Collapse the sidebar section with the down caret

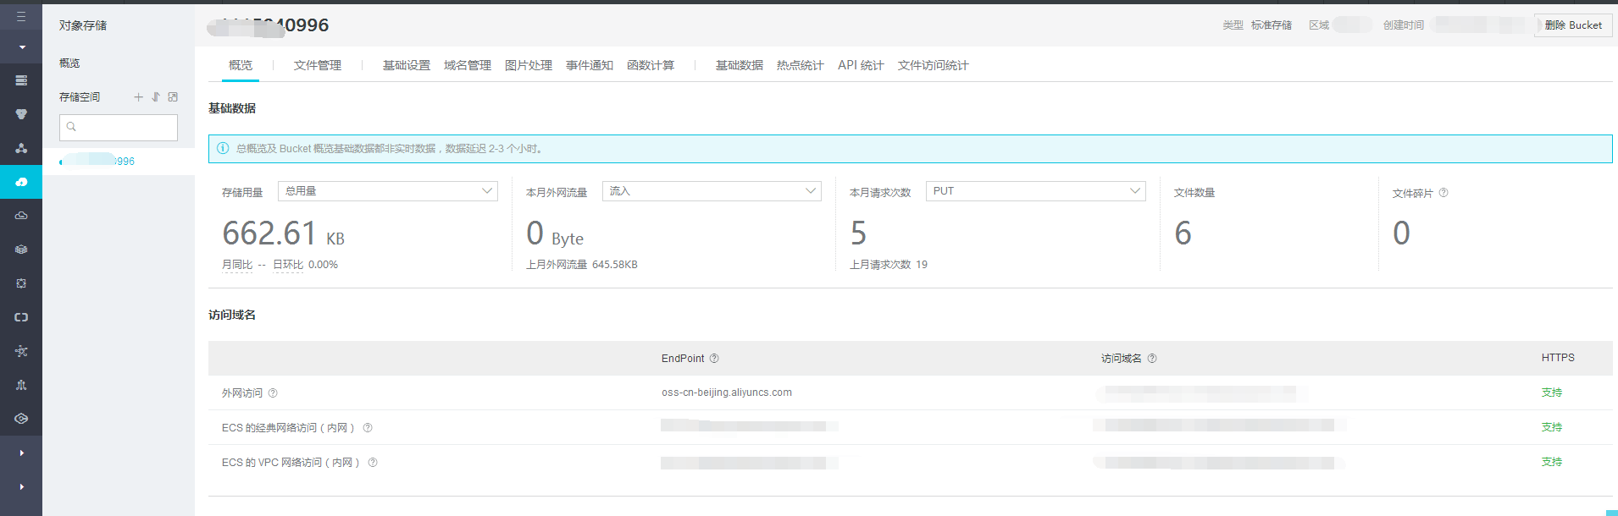pos(21,47)
